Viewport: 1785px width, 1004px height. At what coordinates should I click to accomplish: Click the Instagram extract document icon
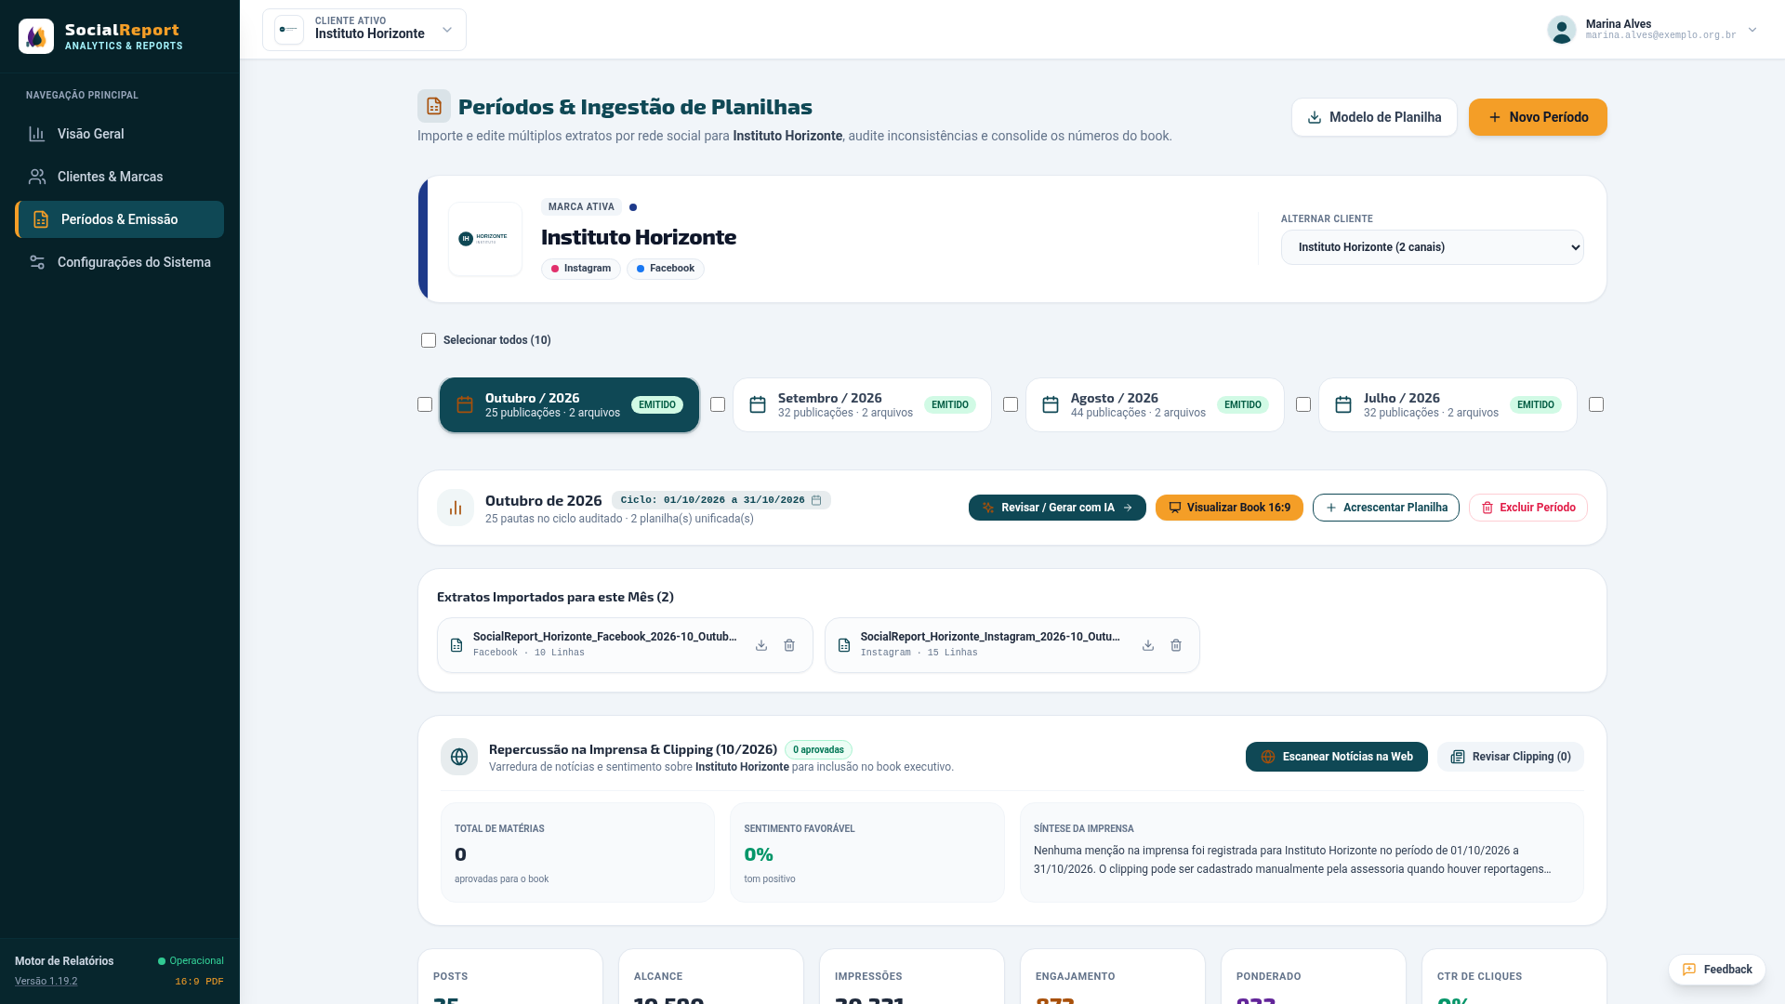point(844,645)
